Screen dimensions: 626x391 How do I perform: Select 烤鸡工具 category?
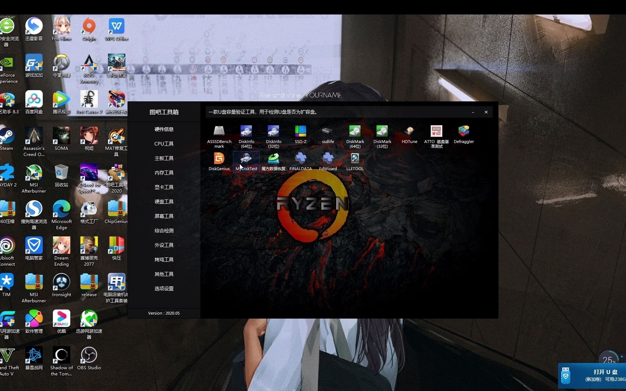click(164, 260)
